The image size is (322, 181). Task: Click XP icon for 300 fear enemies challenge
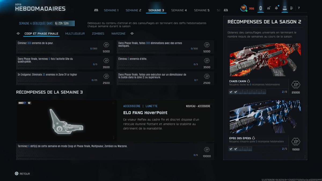click(106, 45)
